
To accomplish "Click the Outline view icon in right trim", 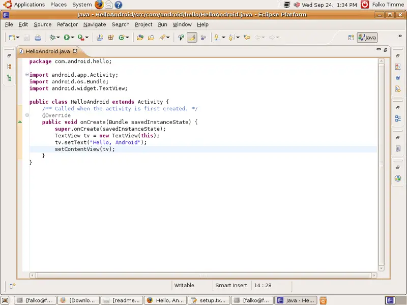I will click(x=398, y=118).
